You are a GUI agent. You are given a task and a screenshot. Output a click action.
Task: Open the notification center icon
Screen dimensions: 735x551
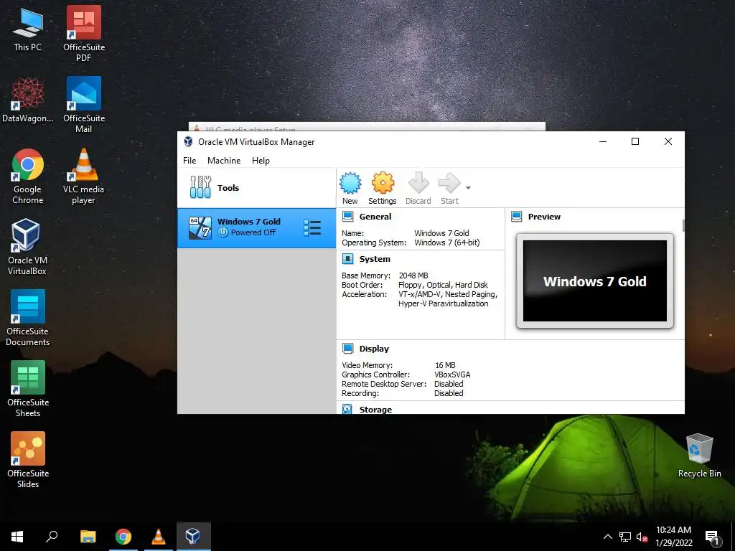pos(712,537)
